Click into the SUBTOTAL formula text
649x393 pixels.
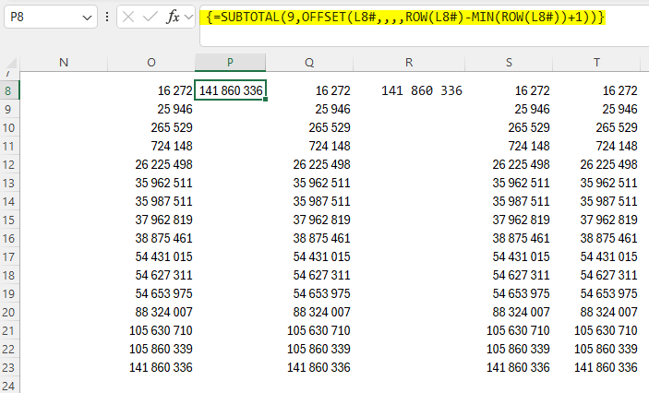406,18
